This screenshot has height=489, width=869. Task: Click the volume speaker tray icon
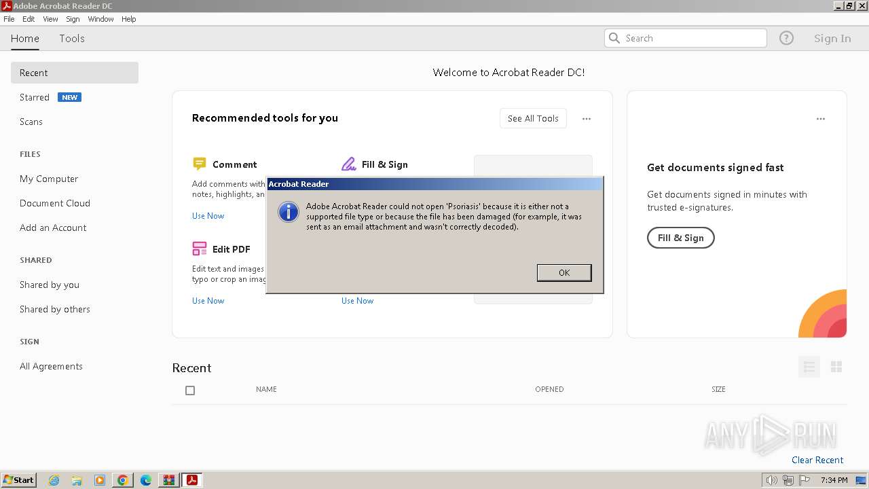[x=771, y=480]
